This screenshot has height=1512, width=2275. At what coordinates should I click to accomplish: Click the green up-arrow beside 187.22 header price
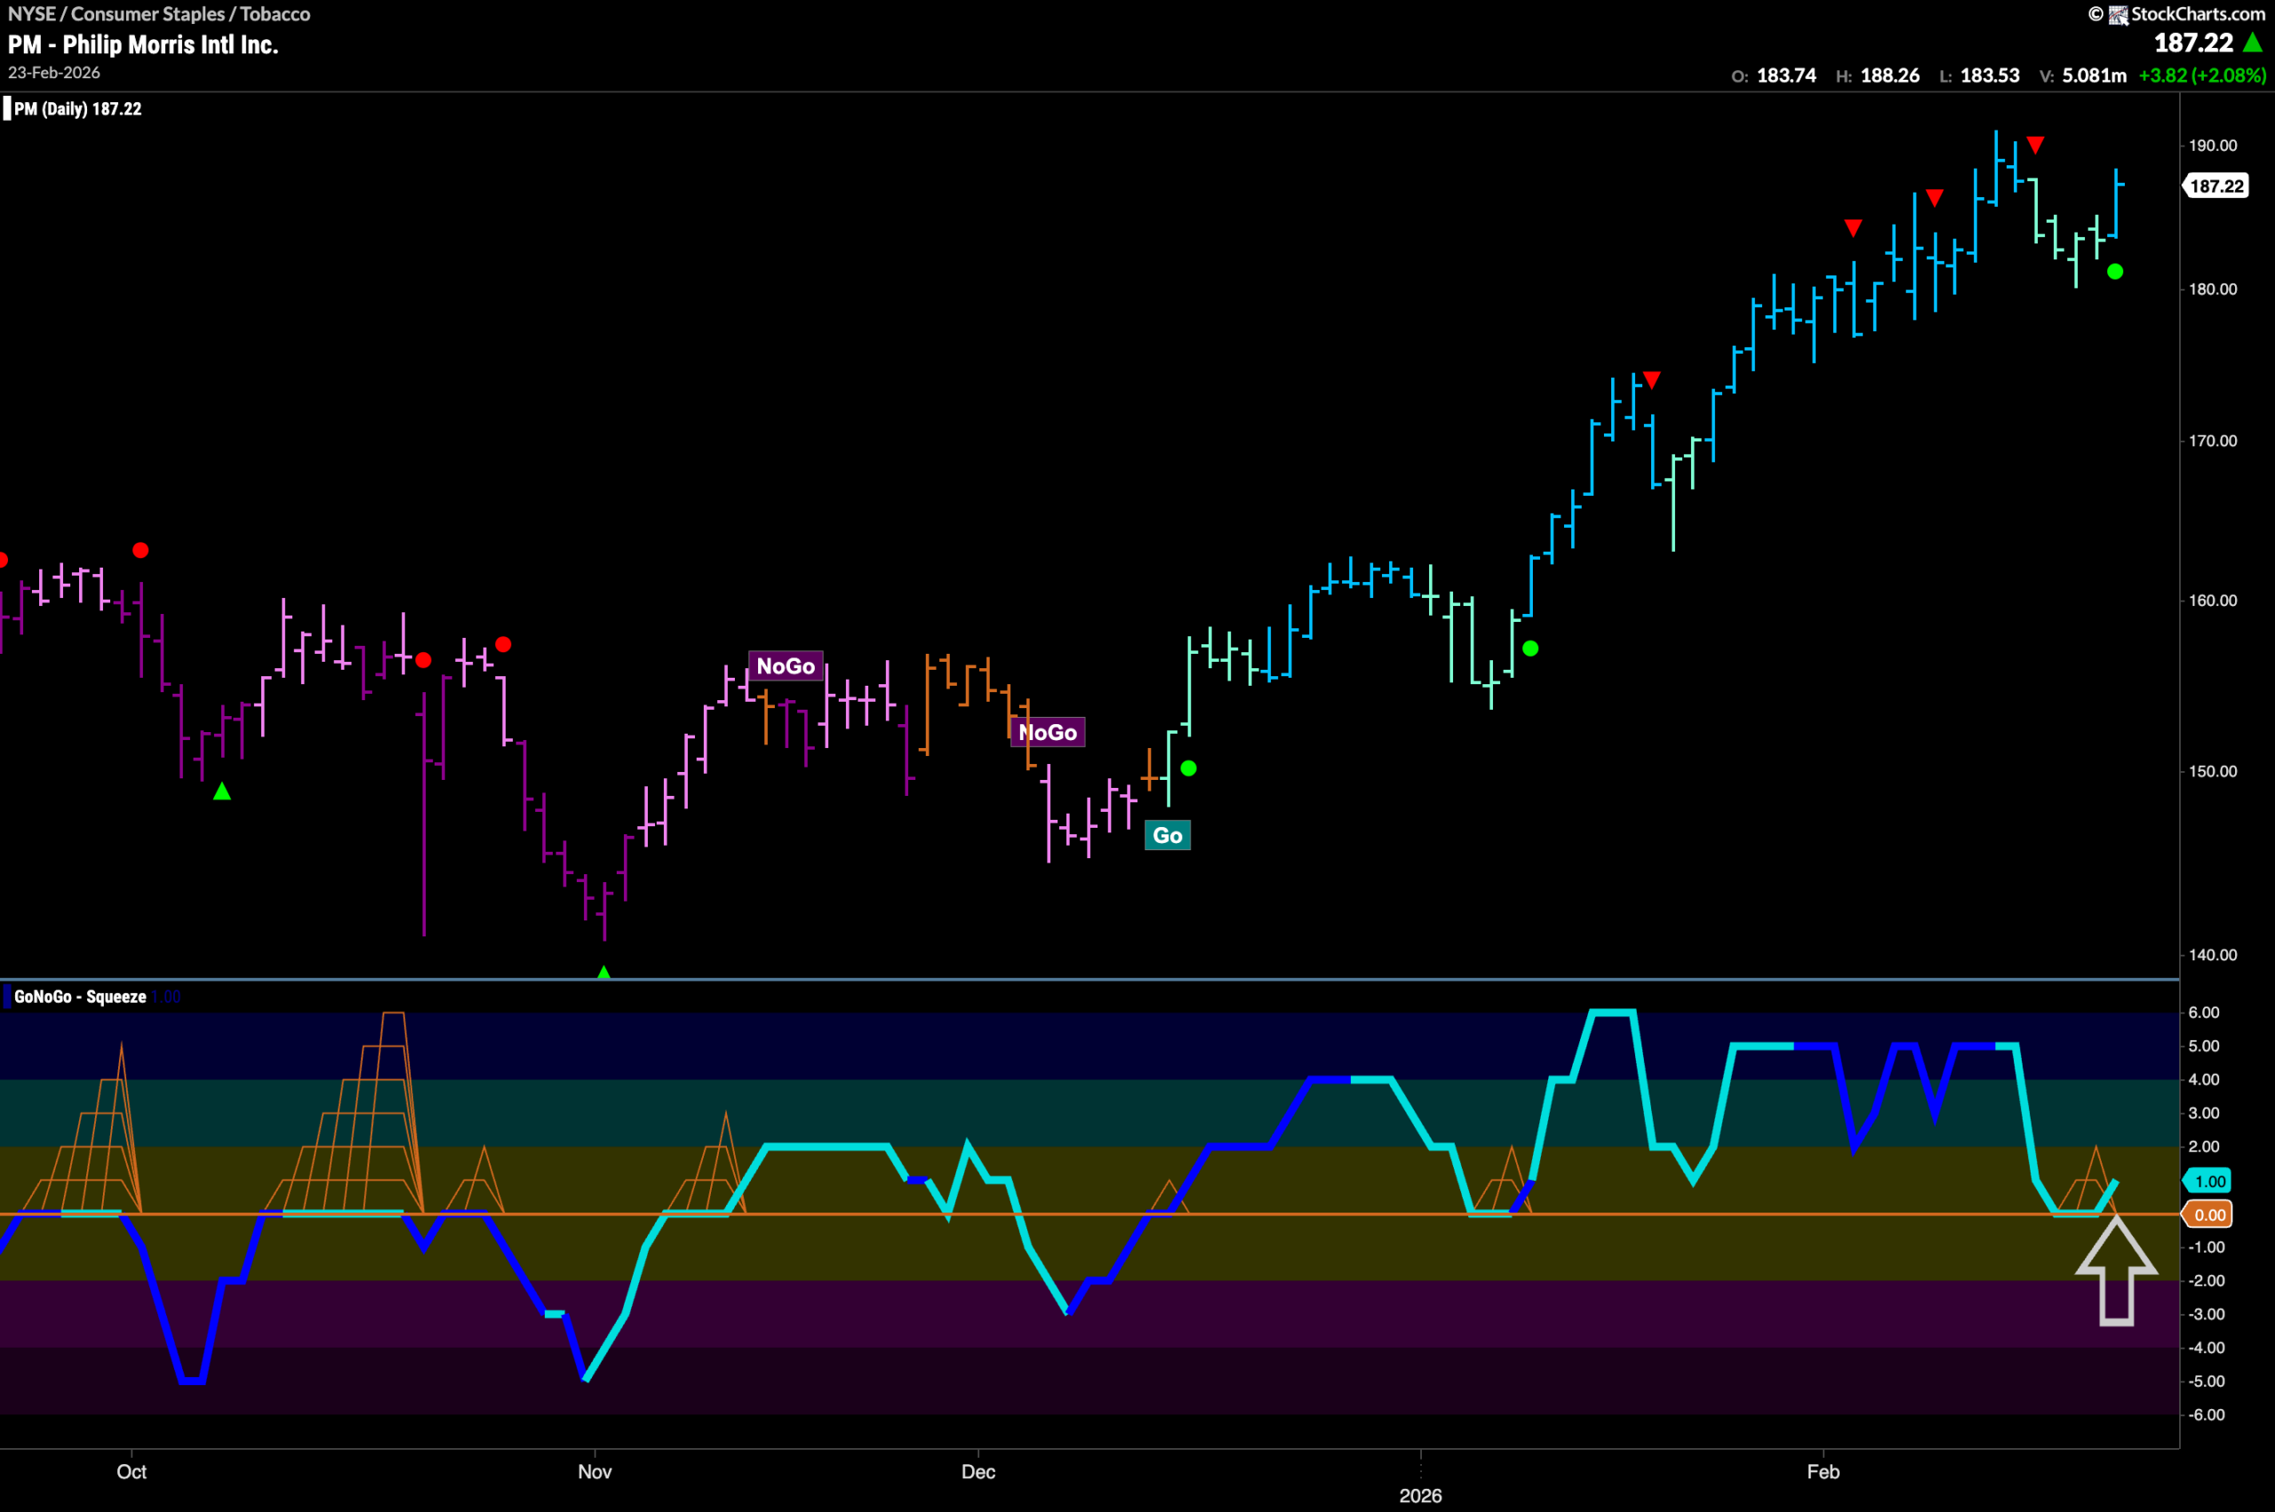click(2253, 43)
